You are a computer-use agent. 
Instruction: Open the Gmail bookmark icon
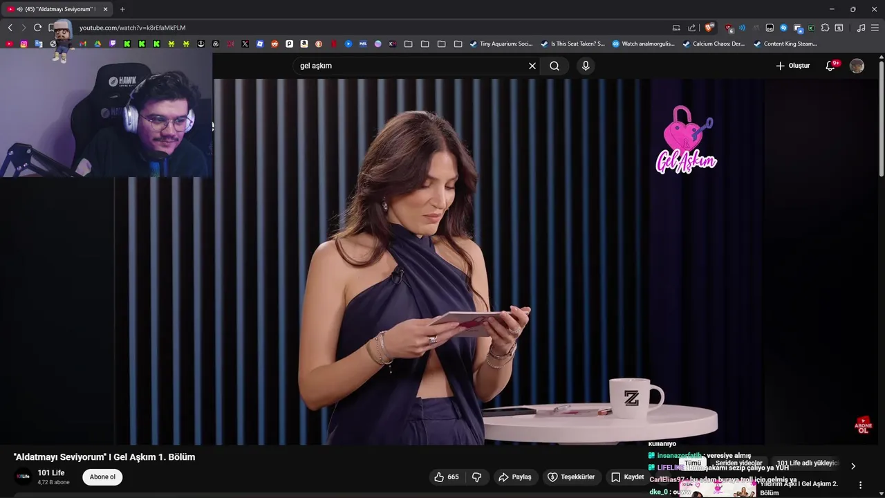(82, 44)
